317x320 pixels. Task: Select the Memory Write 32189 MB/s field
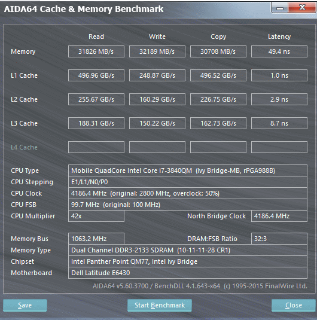click(157, 51)
